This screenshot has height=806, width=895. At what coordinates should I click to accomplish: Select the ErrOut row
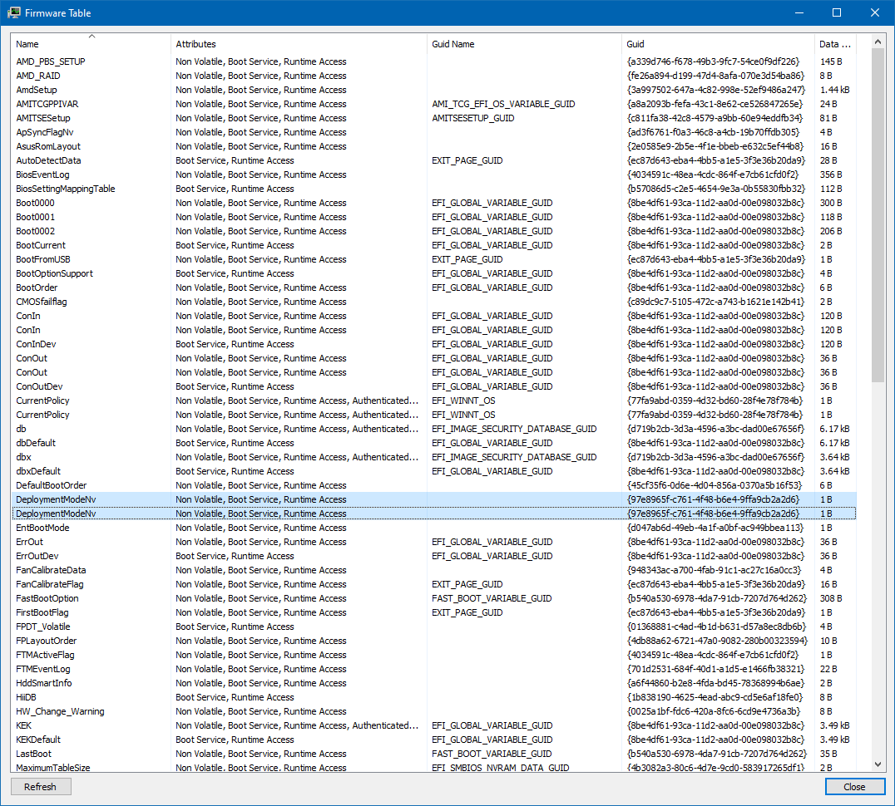coord(434,542)
